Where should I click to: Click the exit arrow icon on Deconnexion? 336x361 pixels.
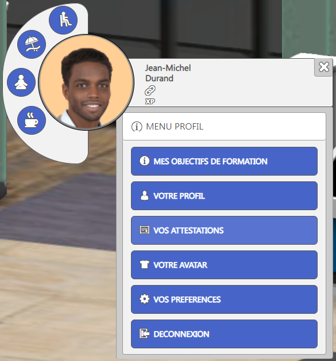coord(145,333)
